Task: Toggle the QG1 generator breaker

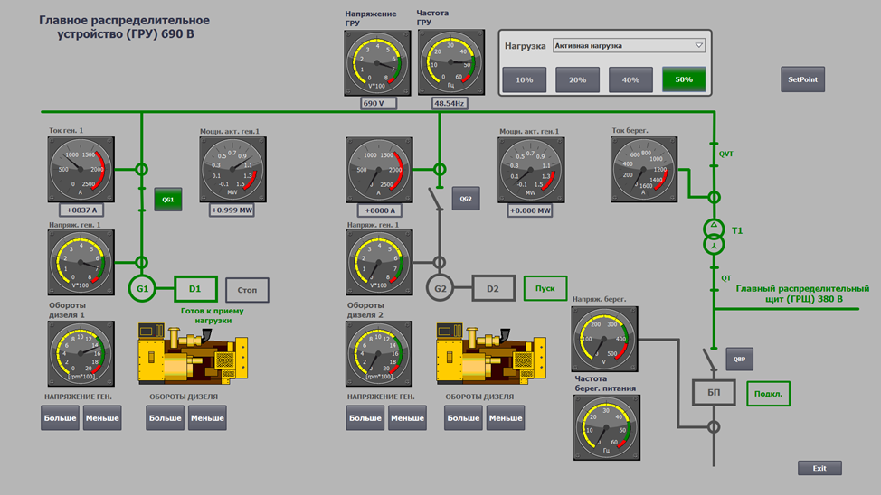Action: (x=168, y=200)
